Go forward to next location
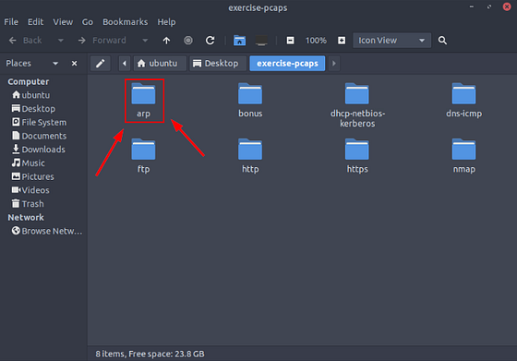Screen dimensions: 517x361 pyautogui.click(x=102, y=41)
